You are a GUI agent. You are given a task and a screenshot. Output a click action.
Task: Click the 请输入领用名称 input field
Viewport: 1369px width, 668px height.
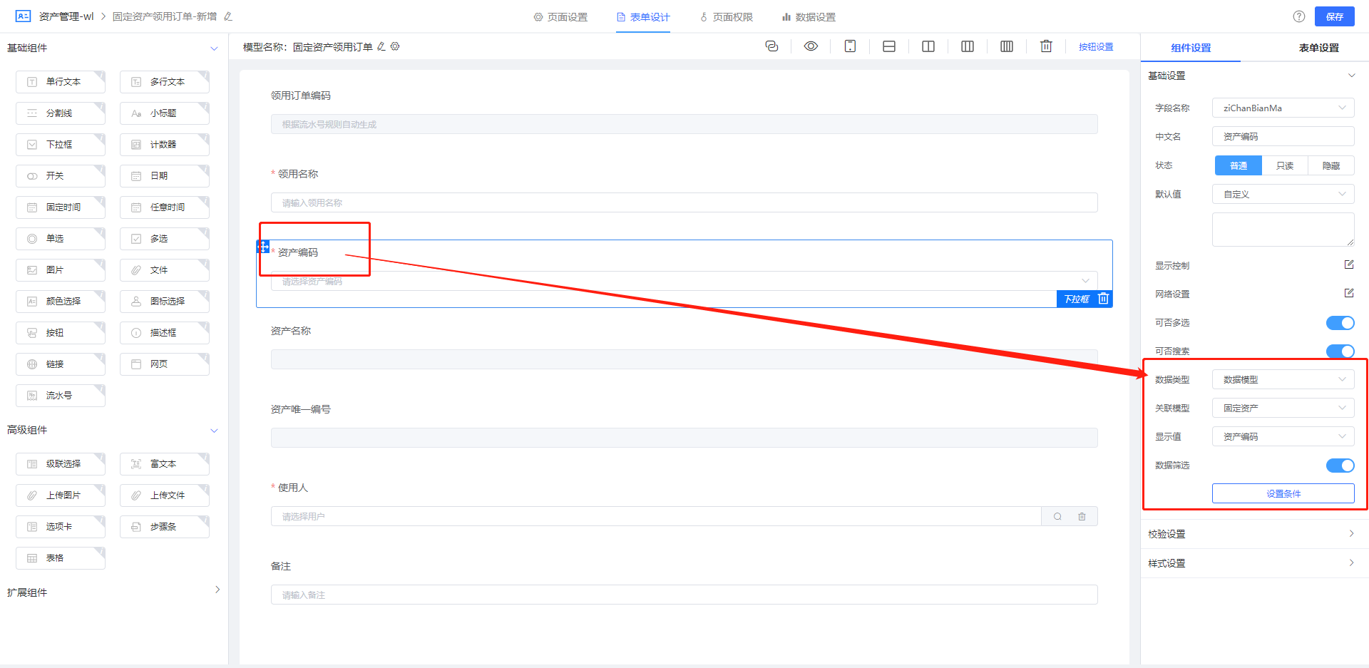tap(684, 202)
